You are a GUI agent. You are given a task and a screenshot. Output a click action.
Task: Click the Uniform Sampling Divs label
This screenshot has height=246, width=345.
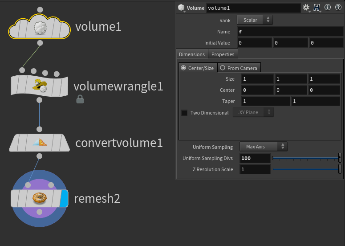click(207, 158)
